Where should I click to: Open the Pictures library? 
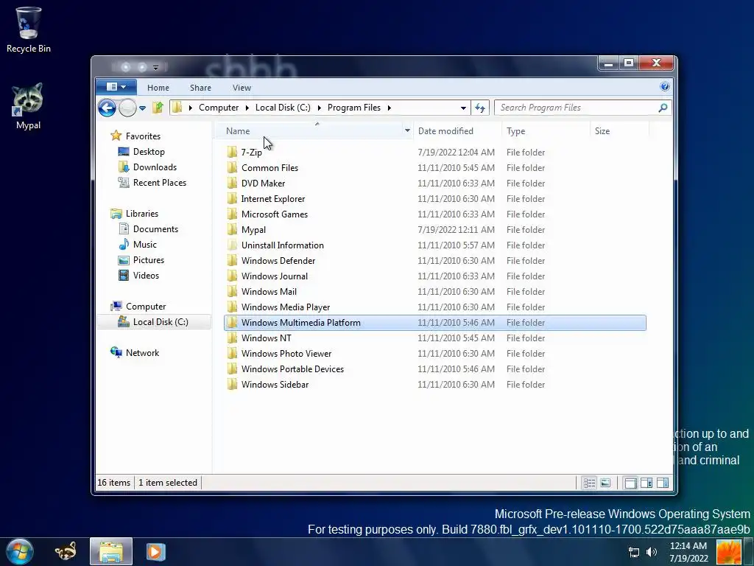[x=149, y=260]
